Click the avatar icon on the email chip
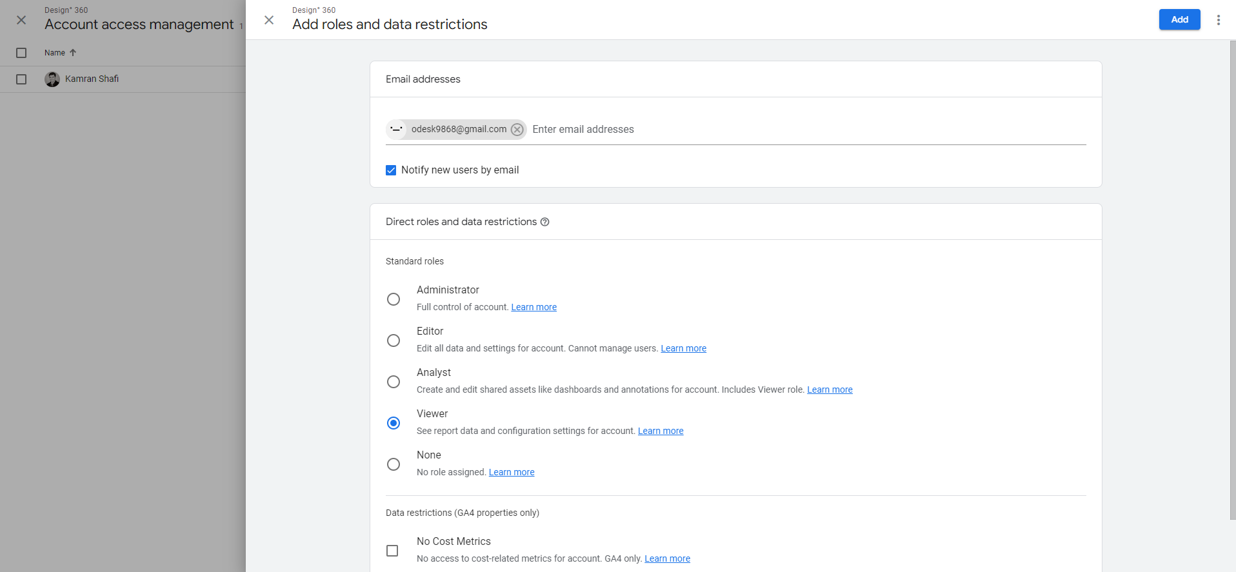This screenshot has width=1236, height=572. [397, 130]
